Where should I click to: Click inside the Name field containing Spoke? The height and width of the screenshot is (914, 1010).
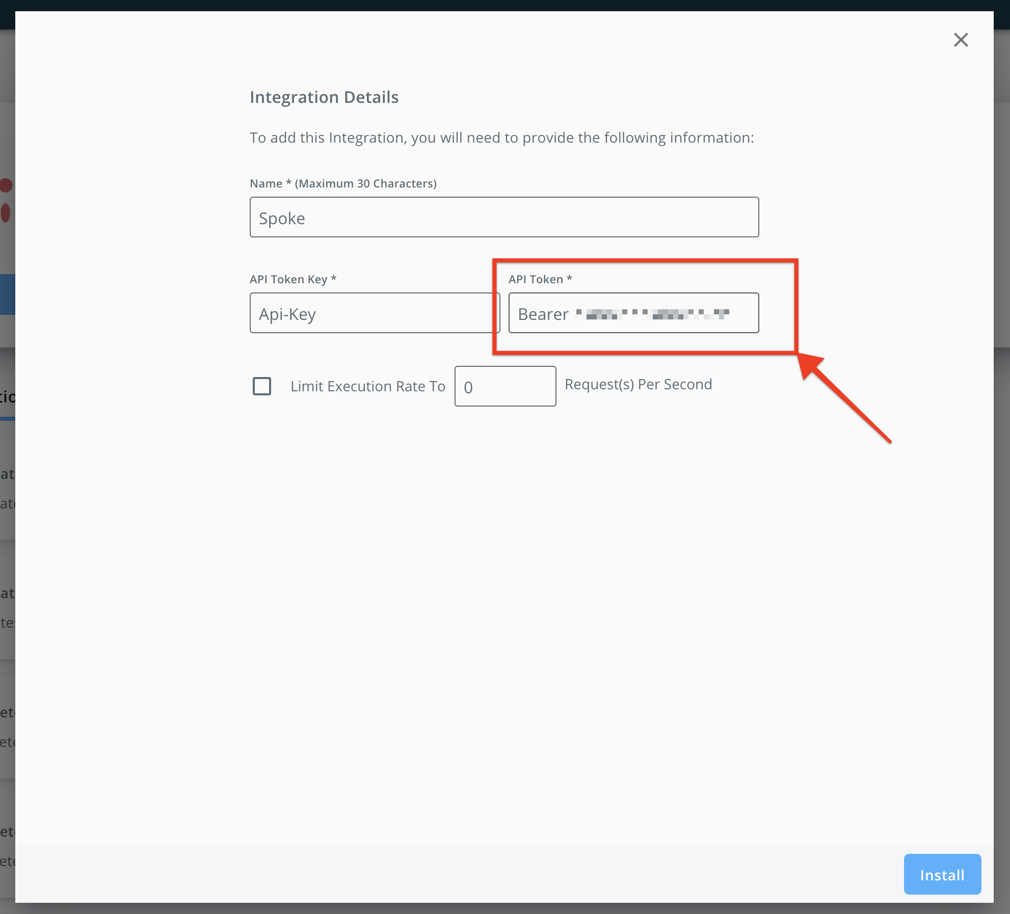coord(504,217)
